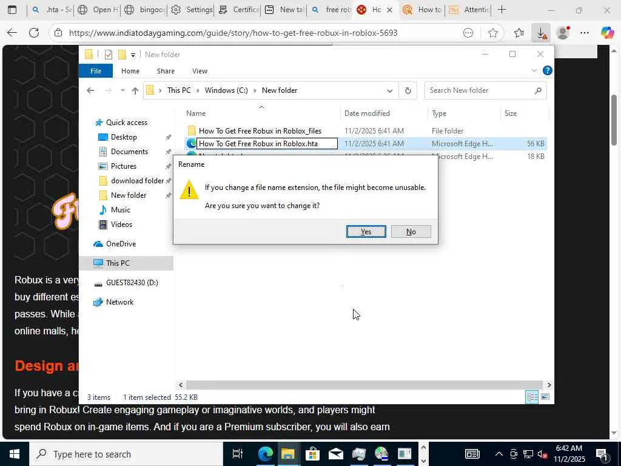Click the muted volume tray icon
Viewport: 621px width, 466px height.
click(x=543, y=454)
